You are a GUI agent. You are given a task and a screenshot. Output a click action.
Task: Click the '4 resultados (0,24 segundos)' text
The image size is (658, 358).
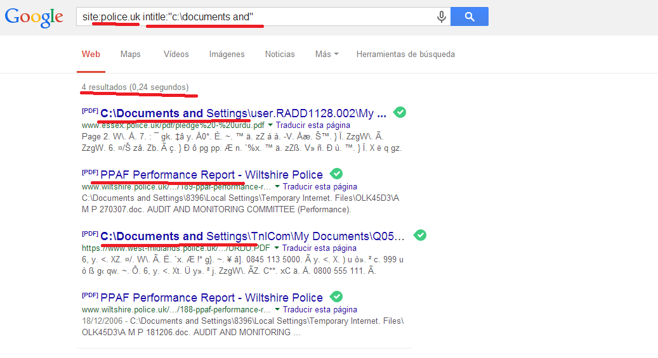135,87
